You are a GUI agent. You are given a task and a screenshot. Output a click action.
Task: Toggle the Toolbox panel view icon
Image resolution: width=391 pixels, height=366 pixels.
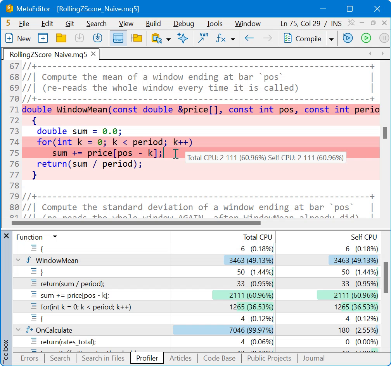pyautogui.click(x=118, y=38)
